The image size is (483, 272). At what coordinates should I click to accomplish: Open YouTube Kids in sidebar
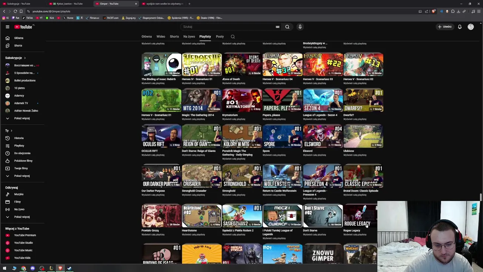(22, 258)
